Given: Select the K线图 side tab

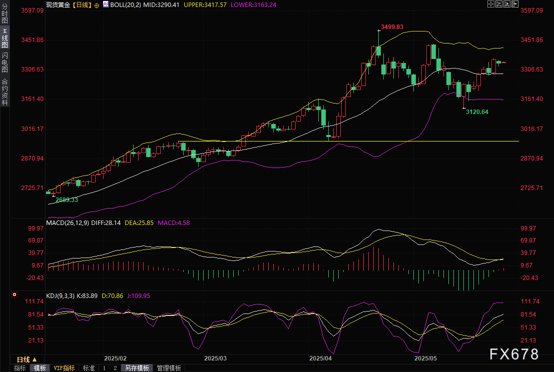Looking at the screenshot, I should [x=5, y=37].
